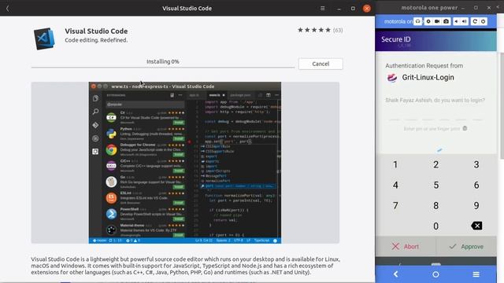Viewport: 504px width, 283px height.
Task: Rotate the phone screen in motorola toolbar
Action: point(475,21)
